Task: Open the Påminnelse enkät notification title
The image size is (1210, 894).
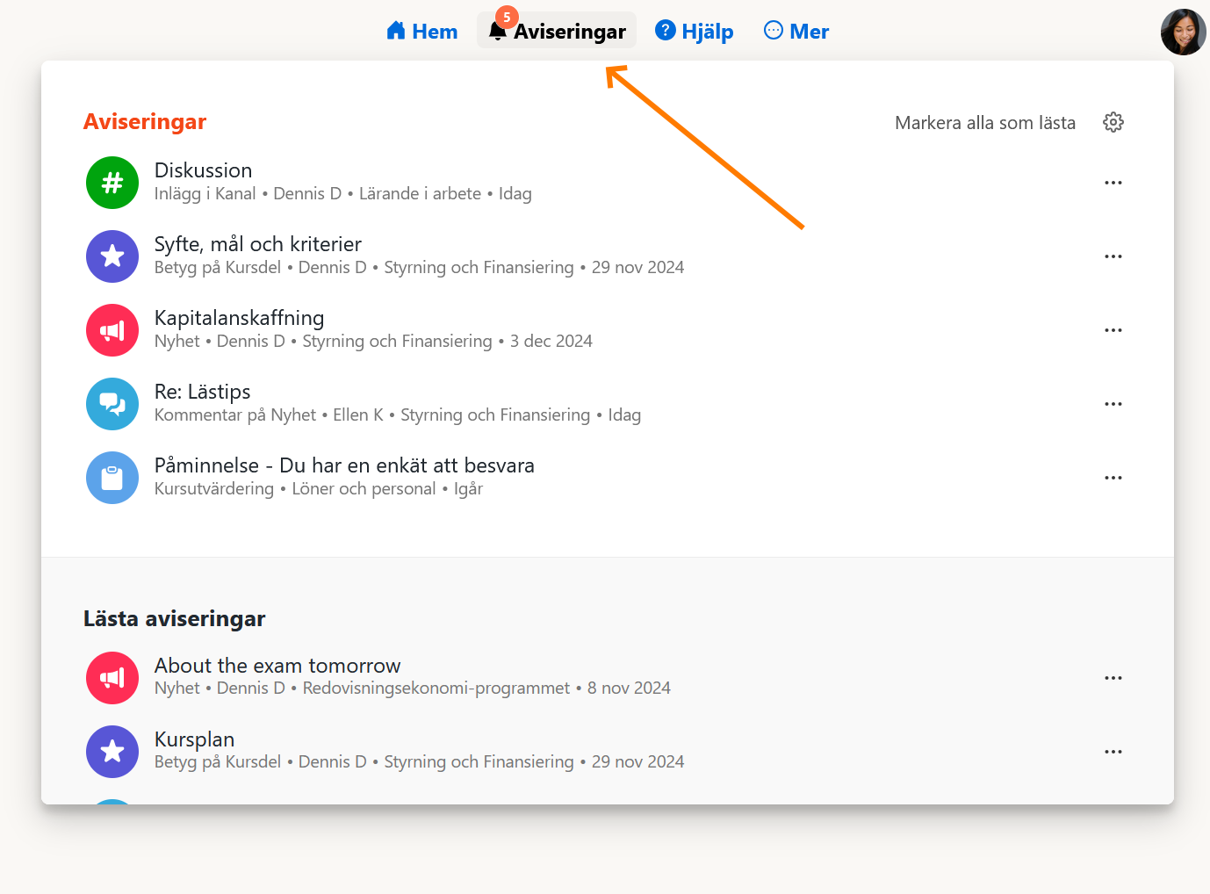Action: pyautogui.click(x=344, y=465)
